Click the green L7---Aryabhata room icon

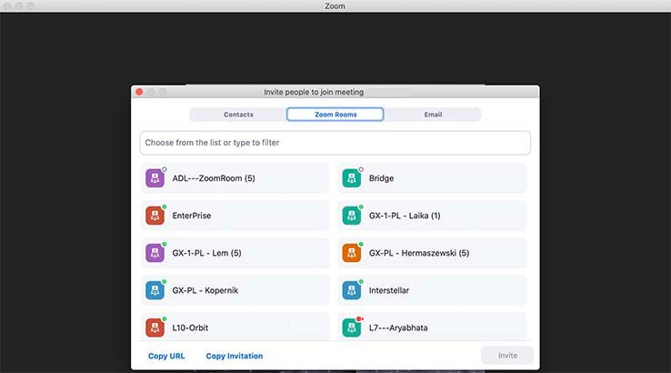(x=352, y=327)
